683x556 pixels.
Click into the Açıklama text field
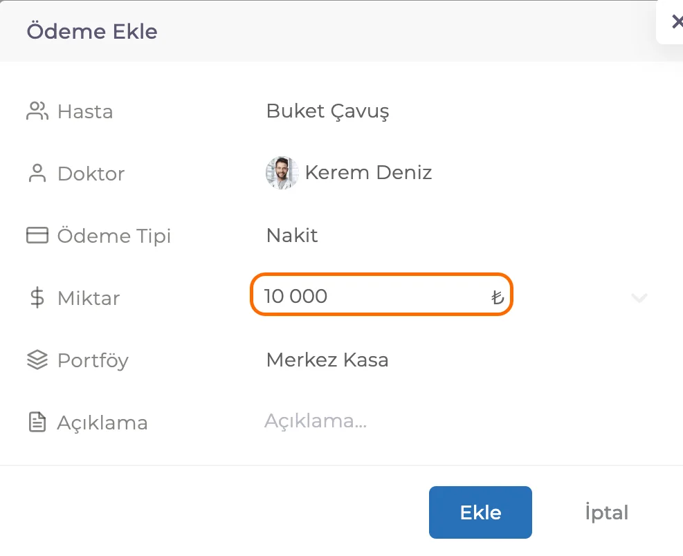(x=453, y=421)
